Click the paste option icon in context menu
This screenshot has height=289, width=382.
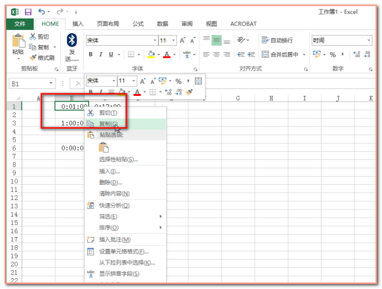(95, 147)
